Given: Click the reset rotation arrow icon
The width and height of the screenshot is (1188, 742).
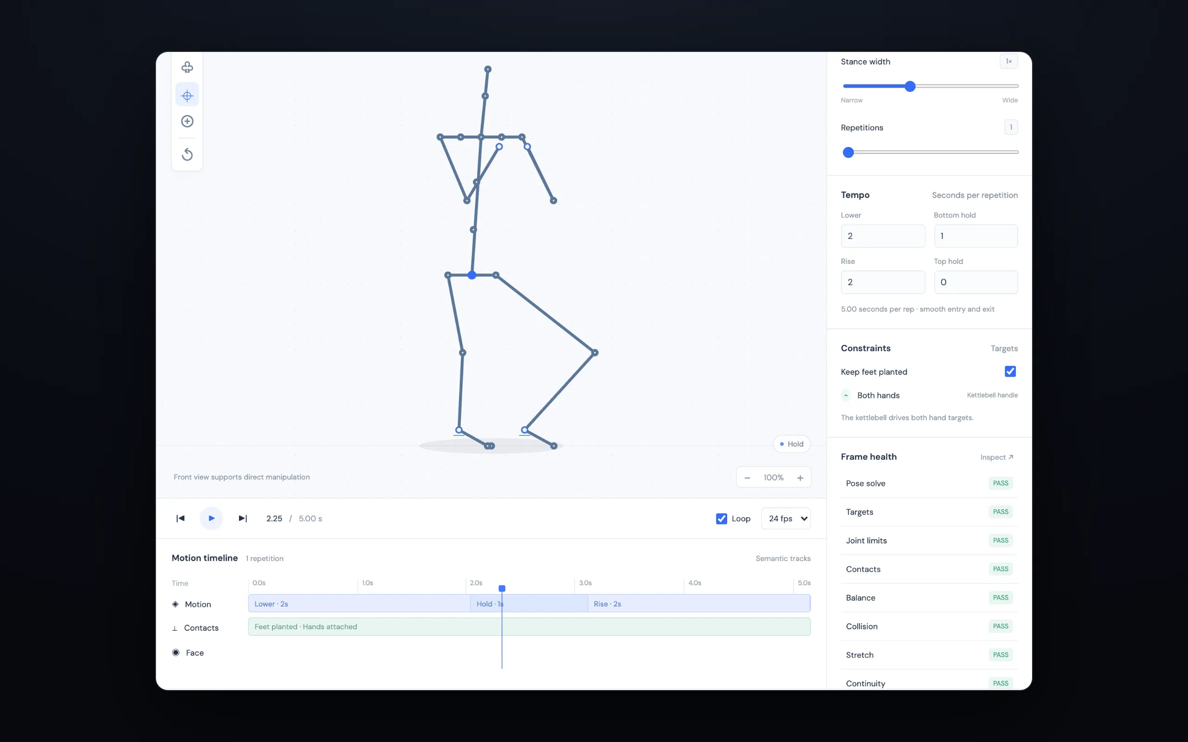Looking at the screenshot, I should [187, 154].
